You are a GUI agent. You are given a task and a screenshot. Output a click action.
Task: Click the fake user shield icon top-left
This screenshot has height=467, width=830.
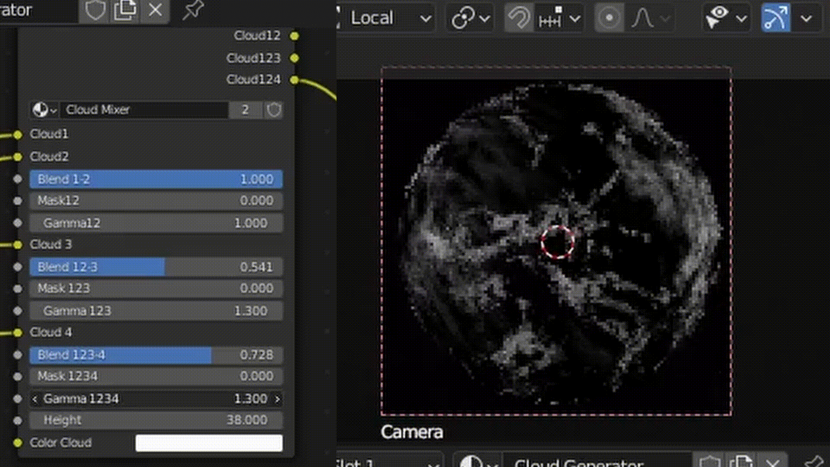click(x=95, y=10)
